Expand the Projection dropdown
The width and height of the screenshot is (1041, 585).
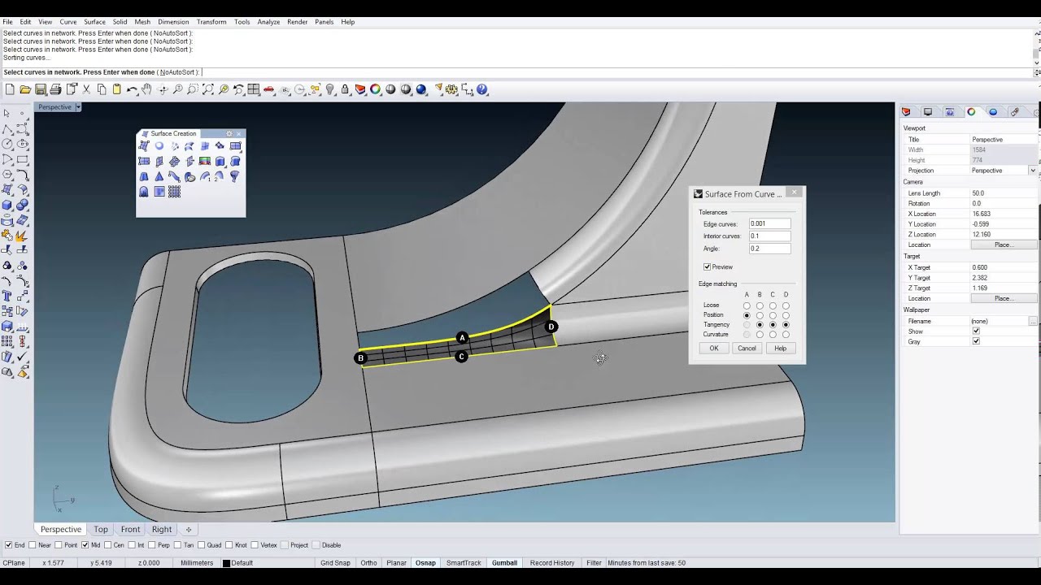point(1033,171)
